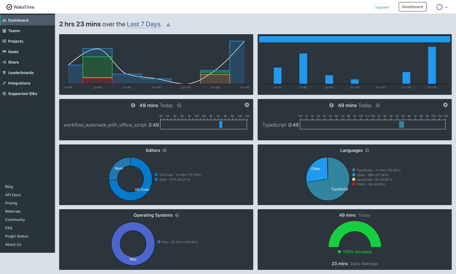The height and width of the screenshot is (274, 456).
Task: Open settings gear in languages timeline panel
Action: point(445,105)
